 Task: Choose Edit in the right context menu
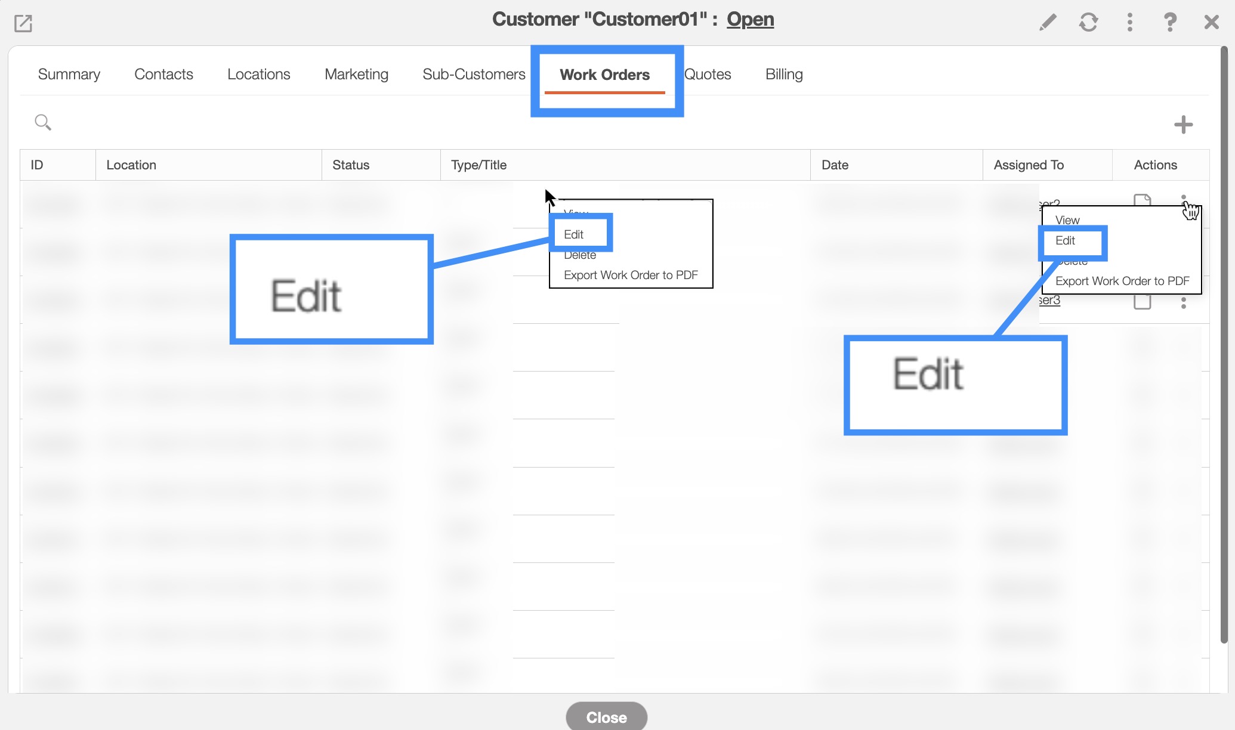(1065, 240)
